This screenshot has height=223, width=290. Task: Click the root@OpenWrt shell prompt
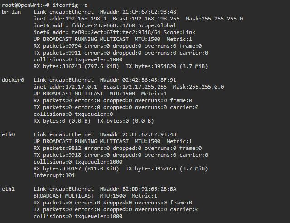(x=25, y=5)
